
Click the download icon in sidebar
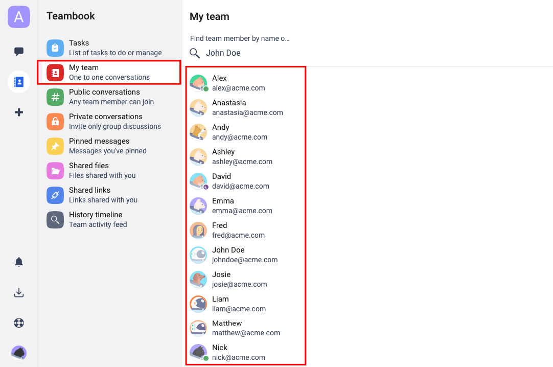point(19,292)
